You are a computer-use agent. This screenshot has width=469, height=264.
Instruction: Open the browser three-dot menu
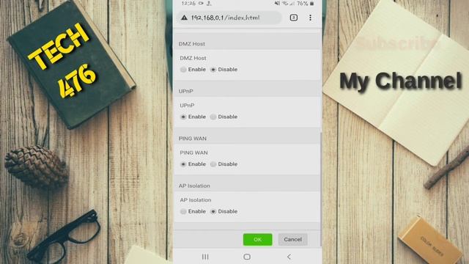pos(310,18)
